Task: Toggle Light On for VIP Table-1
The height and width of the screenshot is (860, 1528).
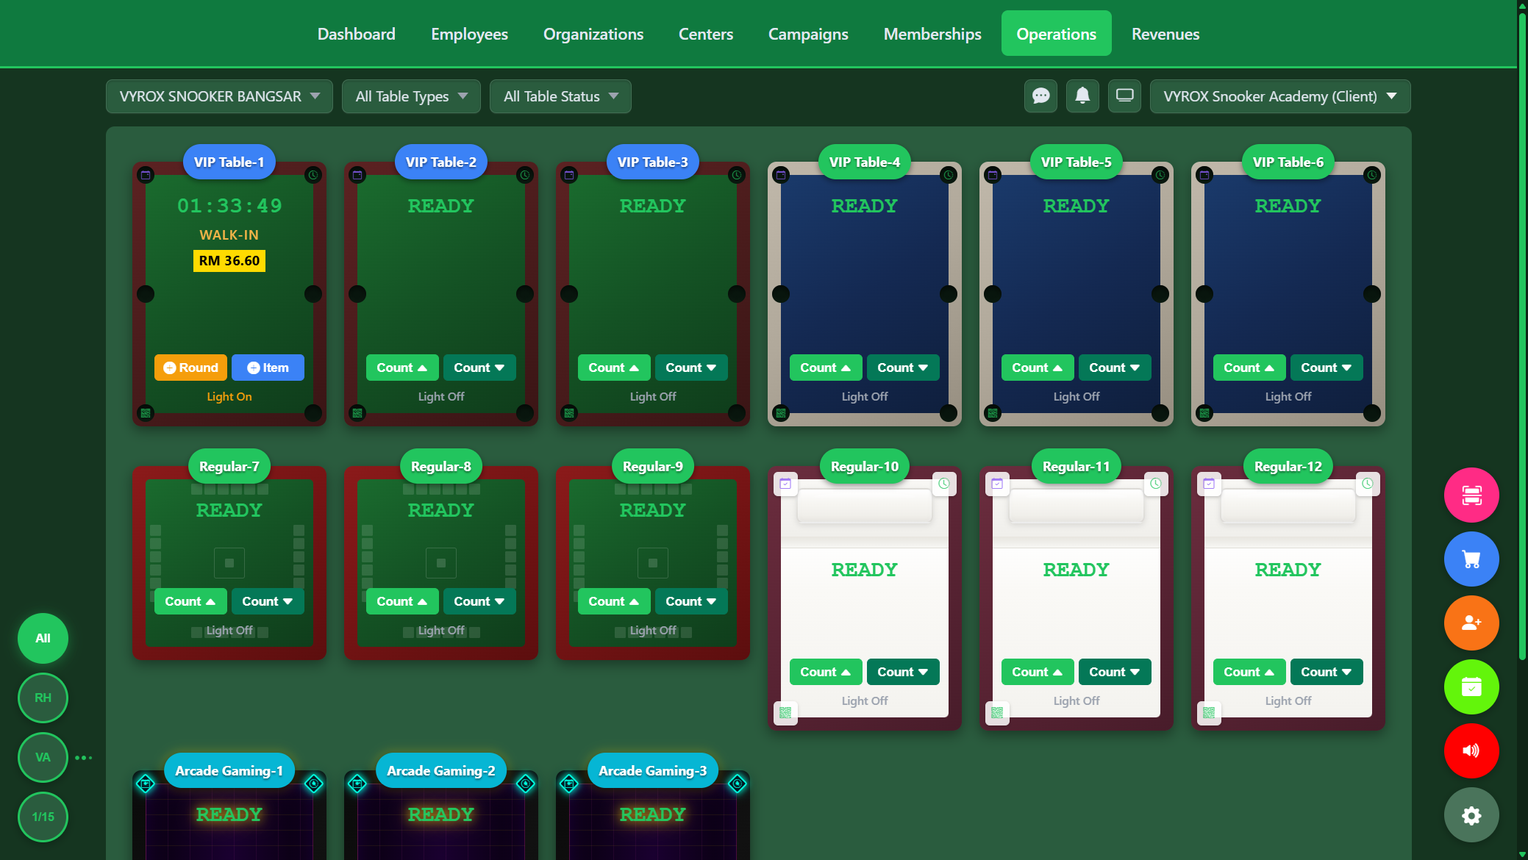Action: click(229, 397)
